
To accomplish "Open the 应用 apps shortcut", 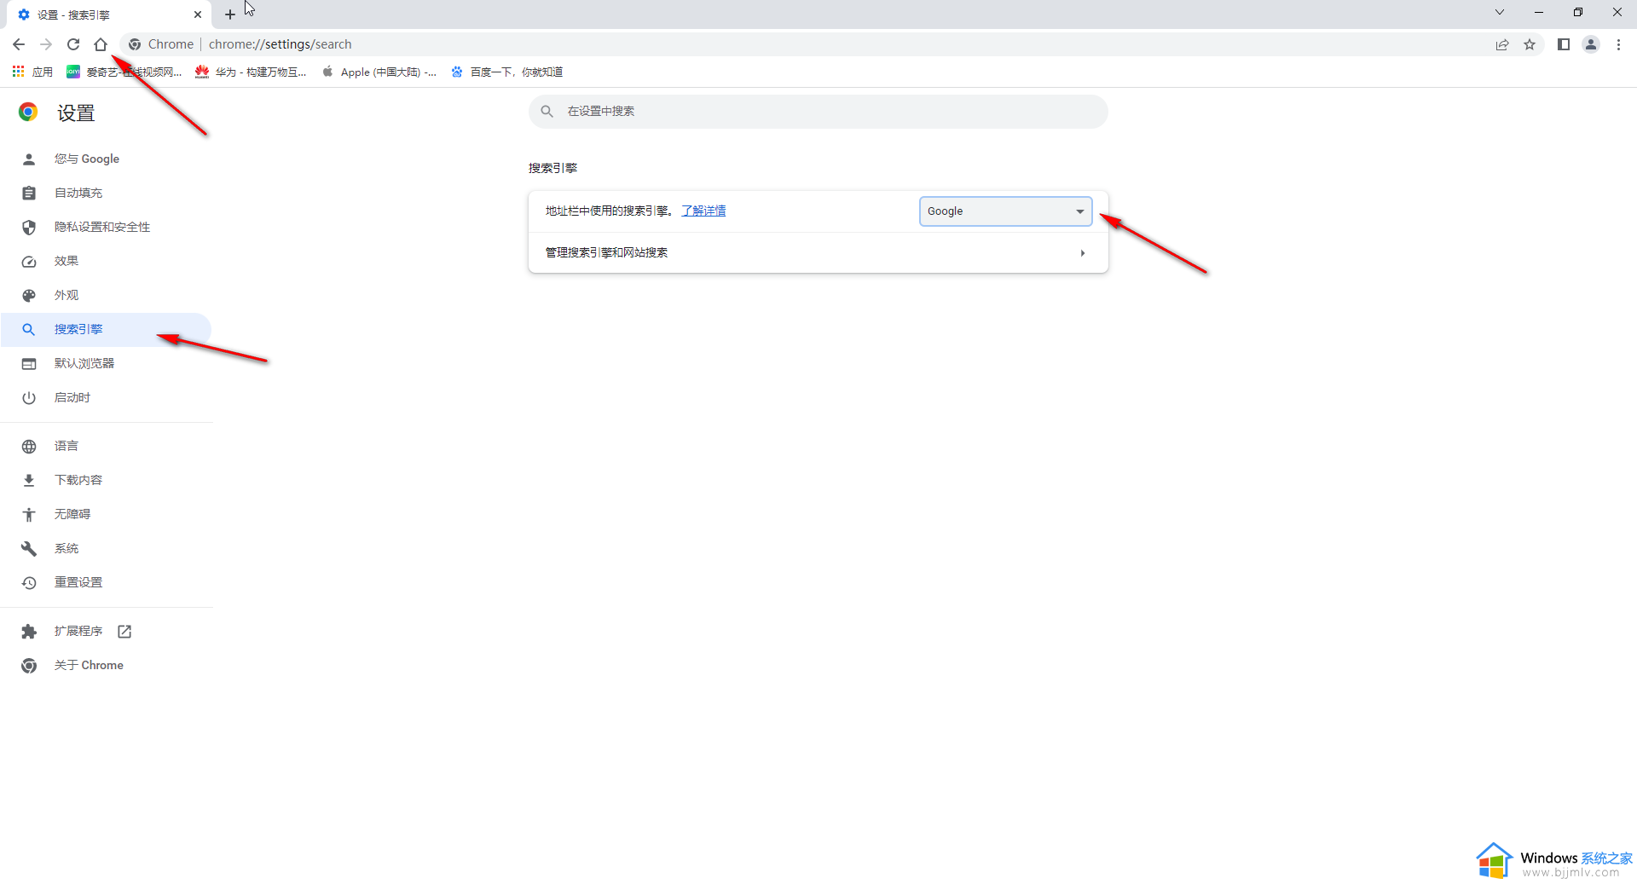I will click(x=32, y=72).
